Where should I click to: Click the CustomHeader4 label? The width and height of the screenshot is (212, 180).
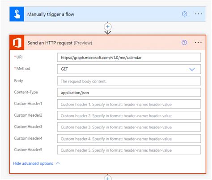pyautogui.click(x=28, y=138)
